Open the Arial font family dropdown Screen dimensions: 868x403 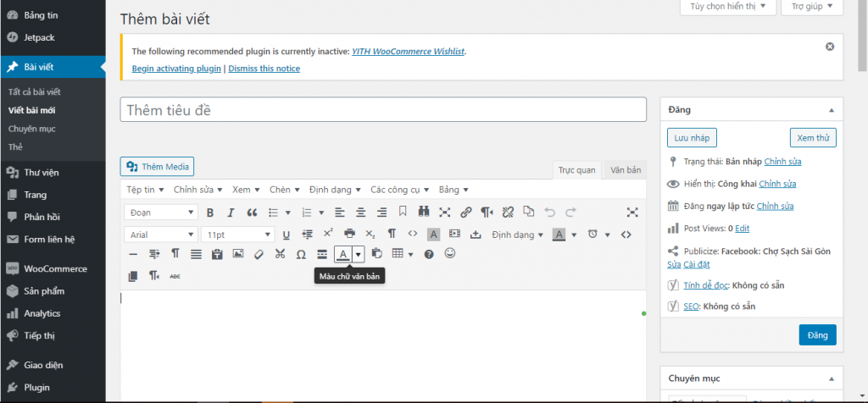[x=161, y=235]
